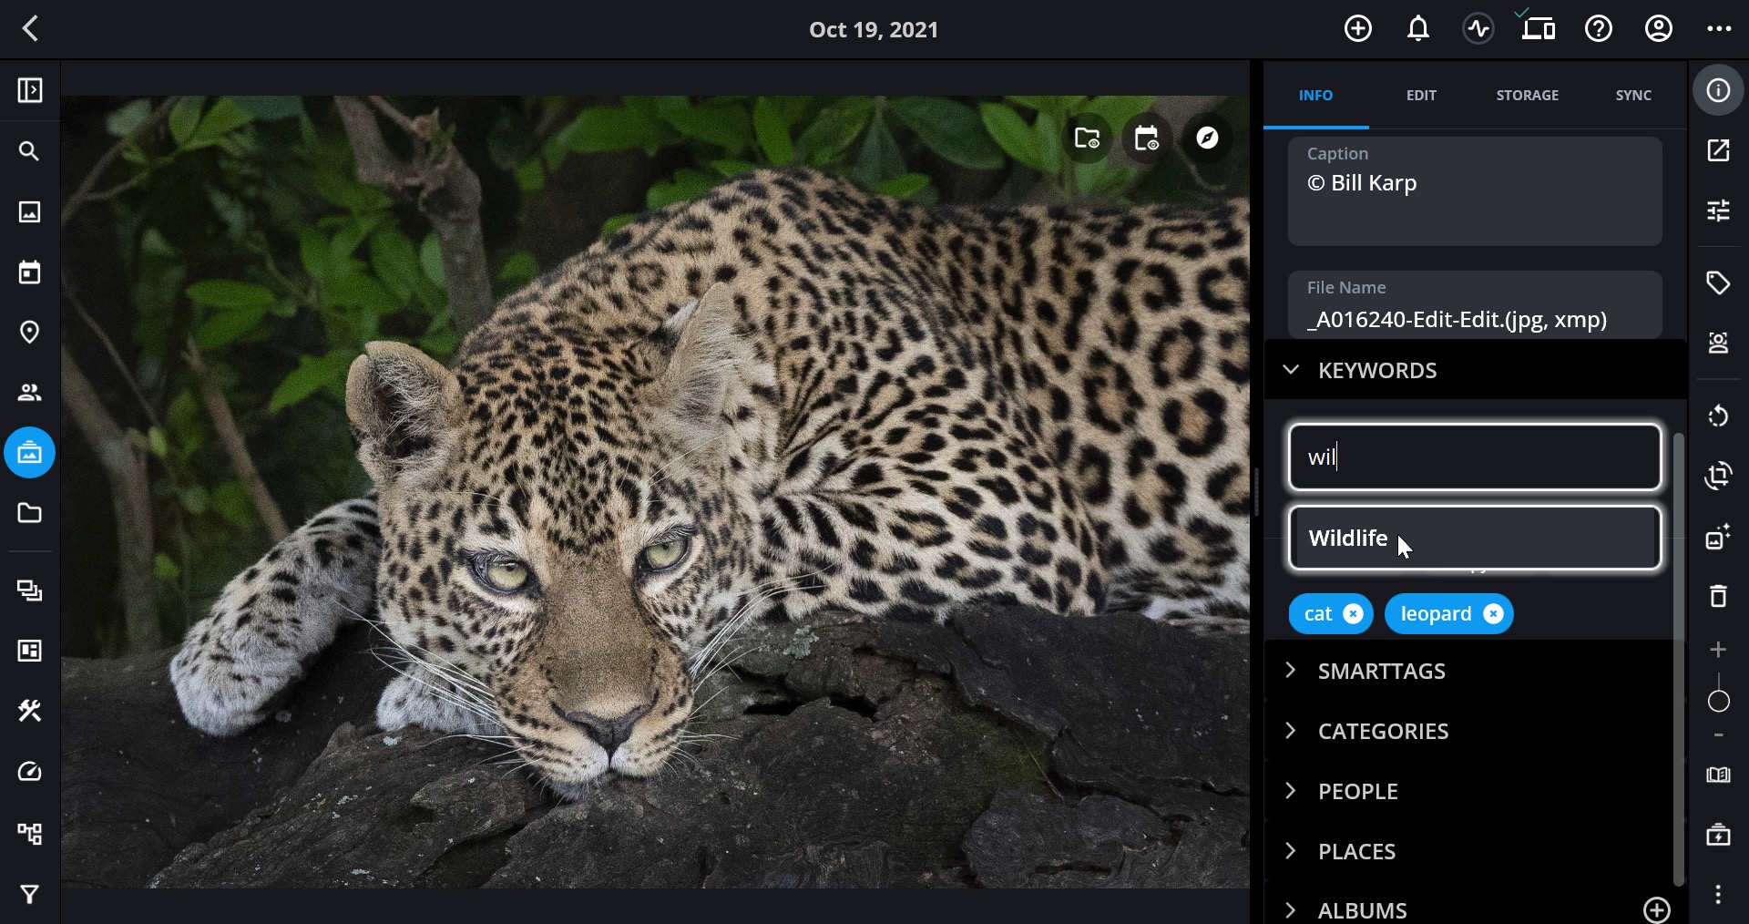Image resolution: width=1749 pixels, height=924 pixels.
Task: Click the leopard photo
Action: (x=655, y=492)
